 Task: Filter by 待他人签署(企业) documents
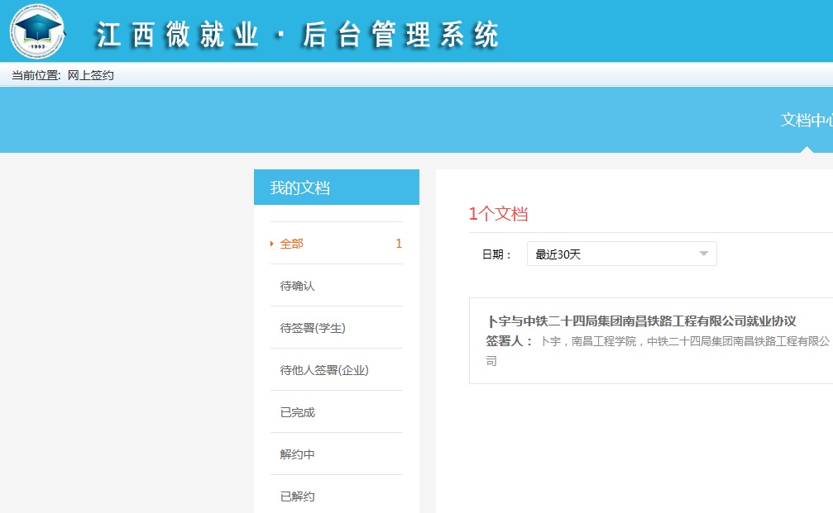324,370
